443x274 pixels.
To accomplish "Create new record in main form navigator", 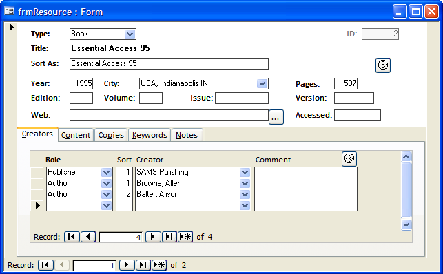I will (159, 265).
